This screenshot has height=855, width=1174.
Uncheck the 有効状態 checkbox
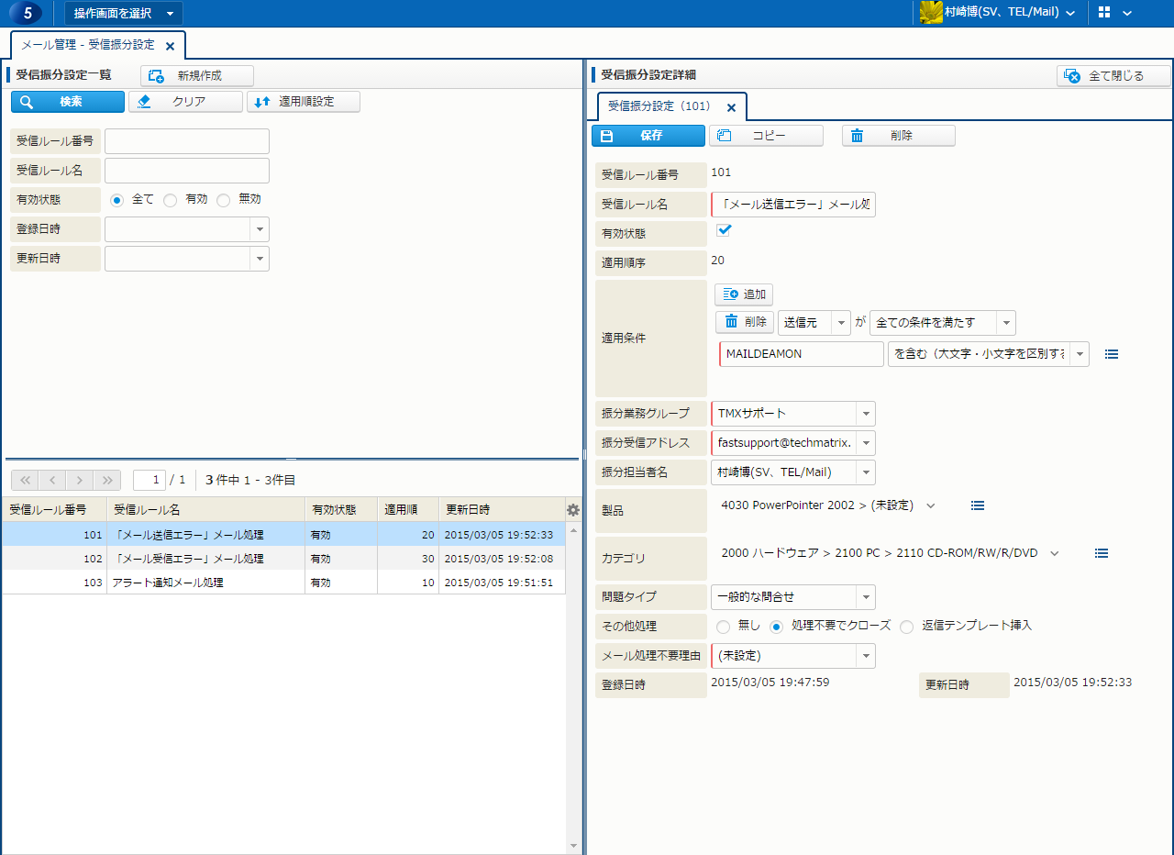pyautogui.click(x=724, y=230)
